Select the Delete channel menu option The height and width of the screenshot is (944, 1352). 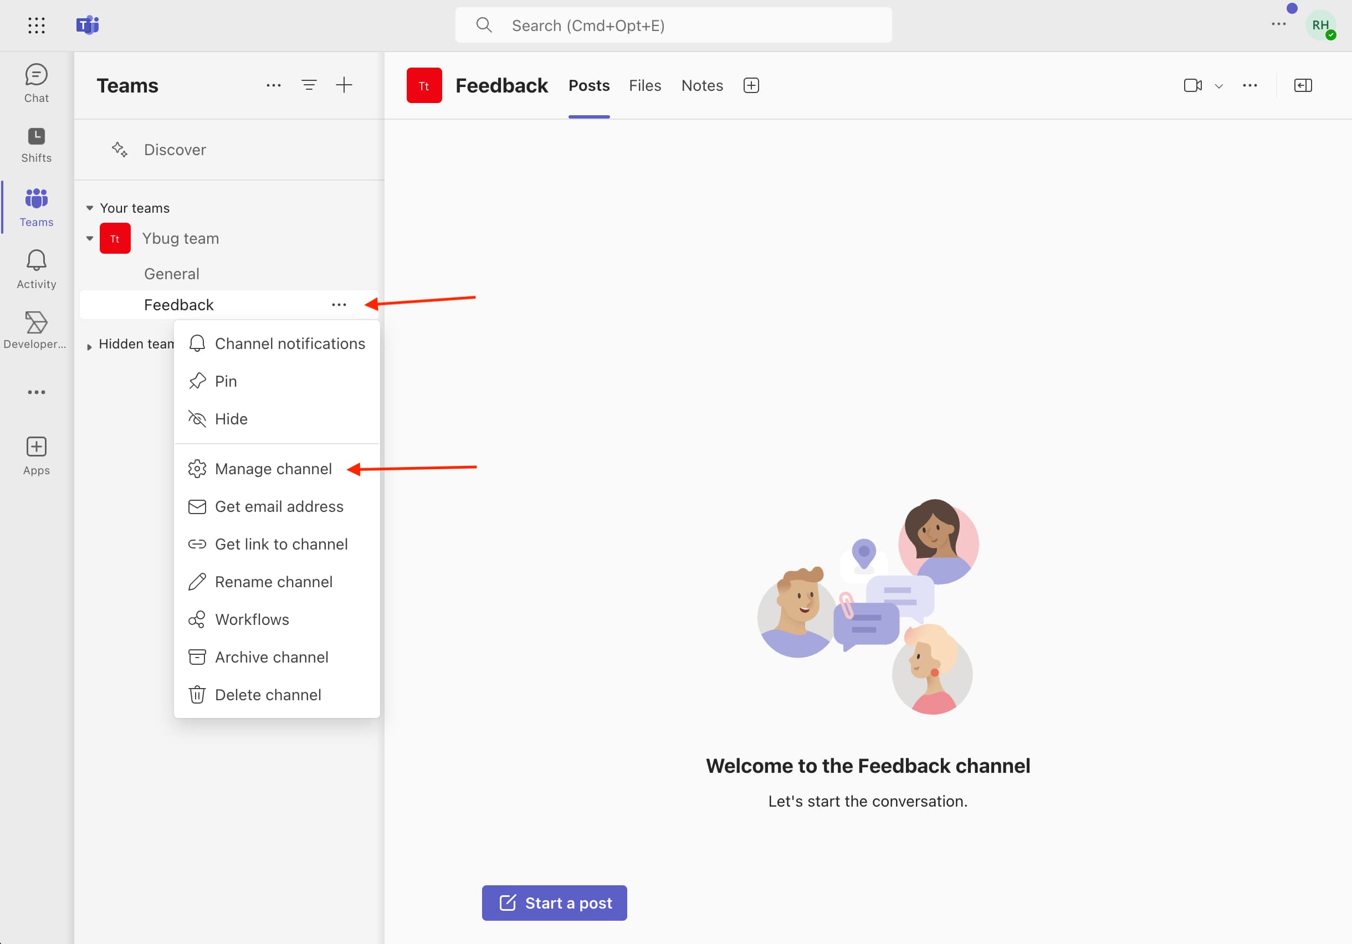point(267,694)
